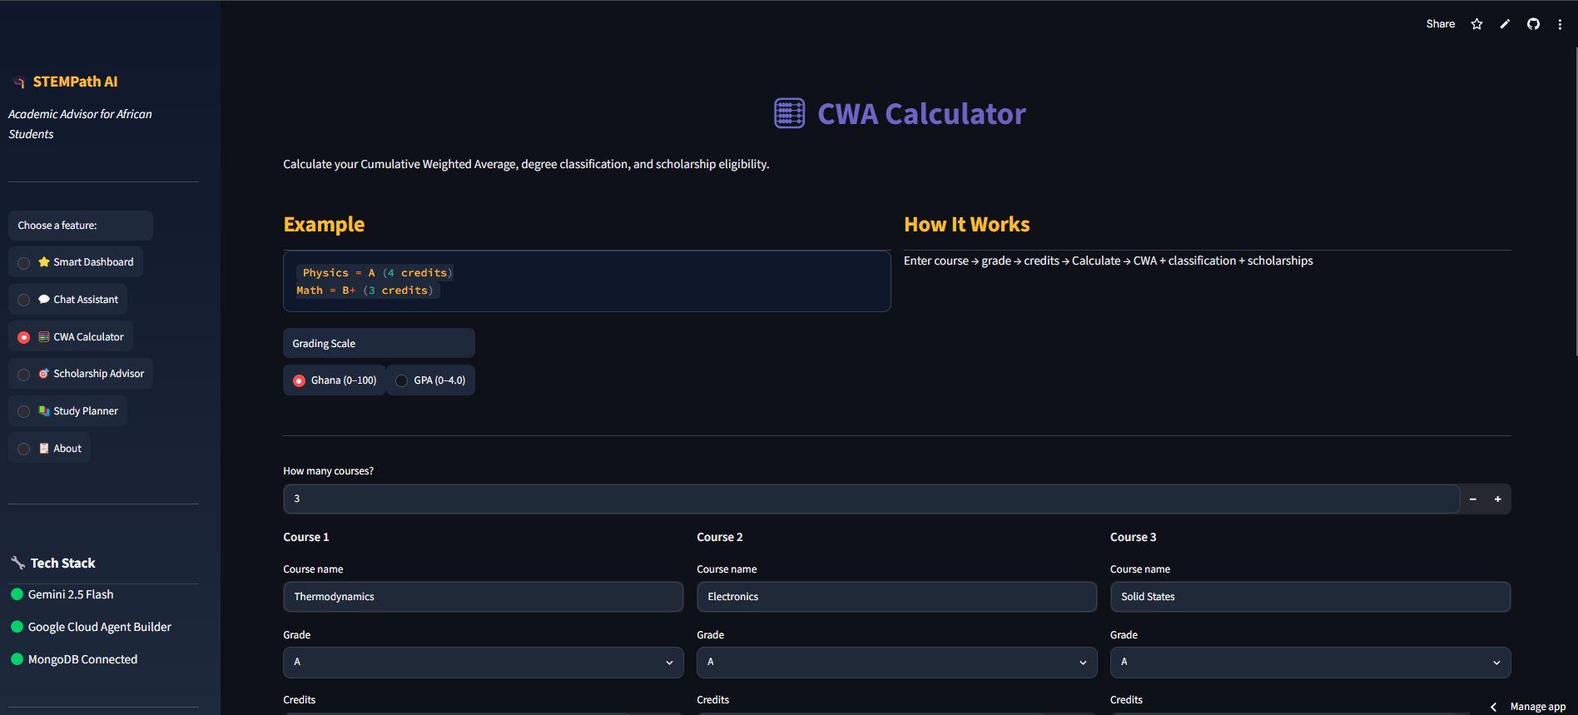Click the left arrow beside Manage app

[x=1493, y=707]
